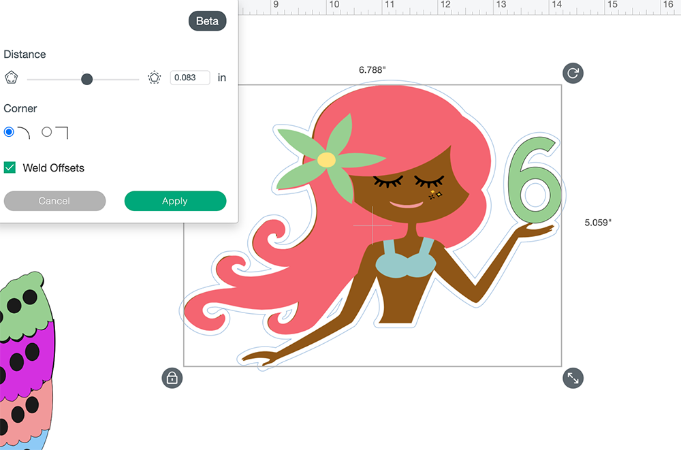Select the square corner radio option
The image size is (681, 450).
click(47, 132)
